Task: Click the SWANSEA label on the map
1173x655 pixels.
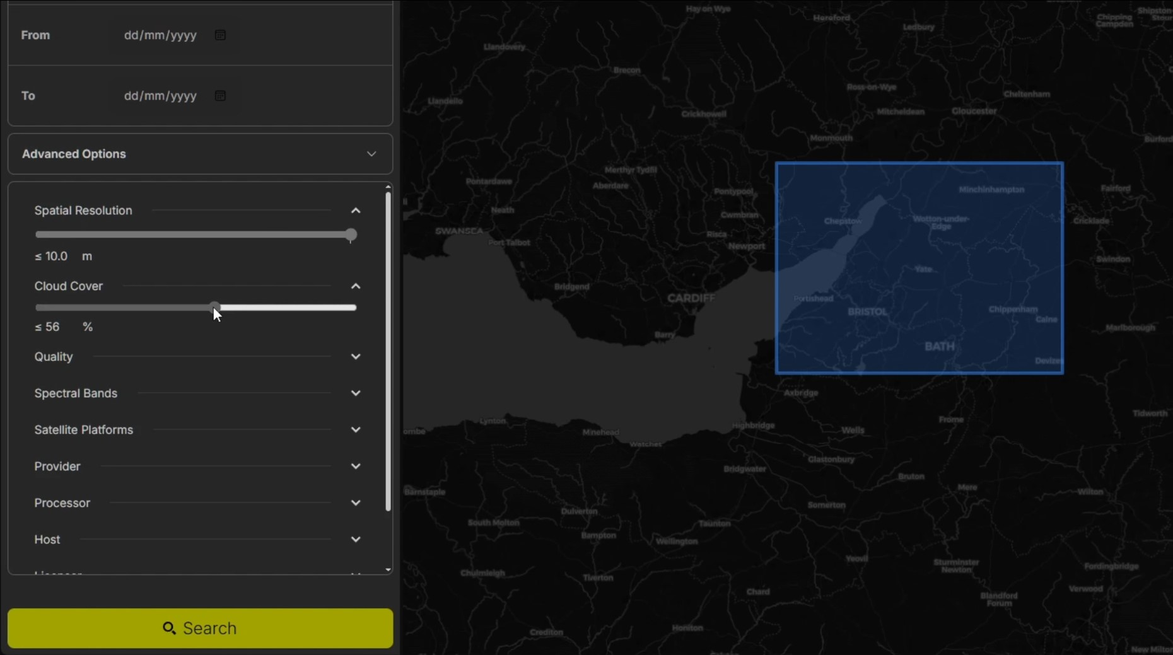Action: pos(458,231)
